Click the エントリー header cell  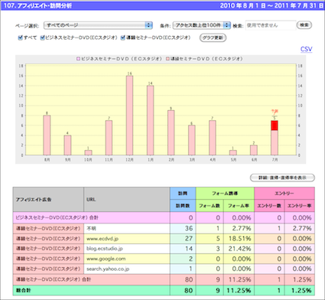click(284, 194)
